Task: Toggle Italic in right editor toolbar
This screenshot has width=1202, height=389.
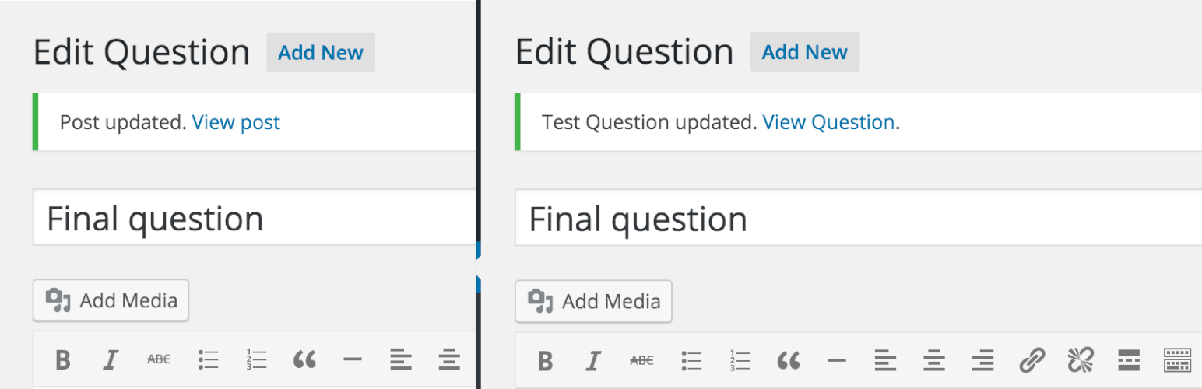Action: point(593,360)
